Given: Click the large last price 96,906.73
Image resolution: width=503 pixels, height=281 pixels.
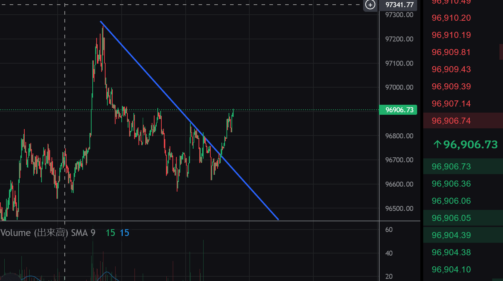Looking at the screenshot, I should point(470,144).
